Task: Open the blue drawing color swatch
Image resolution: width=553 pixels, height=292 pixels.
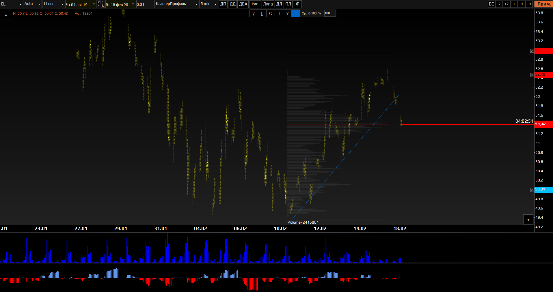Action: (296, 14)
